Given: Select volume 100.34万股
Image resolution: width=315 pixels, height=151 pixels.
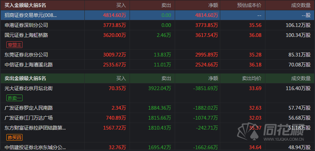Looking at the screenshot, I should 298,35.
